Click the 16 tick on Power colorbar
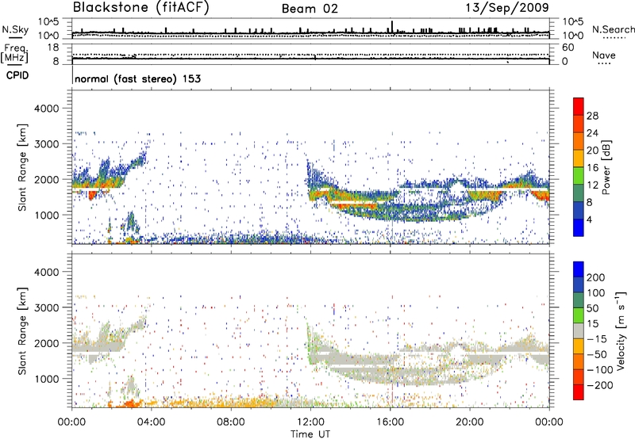Screen dimensions: 635x439 tap(592, 168)
